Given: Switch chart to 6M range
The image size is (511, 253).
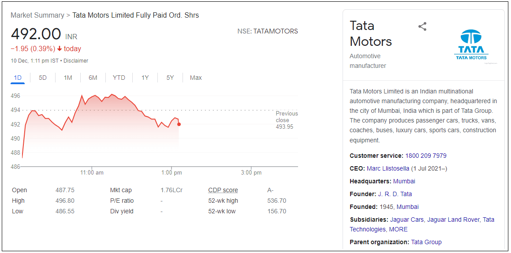Looking at the screenshot, I should tap(93, 78).
